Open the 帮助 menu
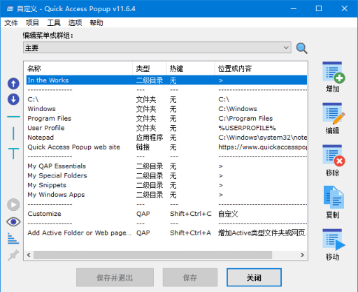 click(x=96, y=23)
